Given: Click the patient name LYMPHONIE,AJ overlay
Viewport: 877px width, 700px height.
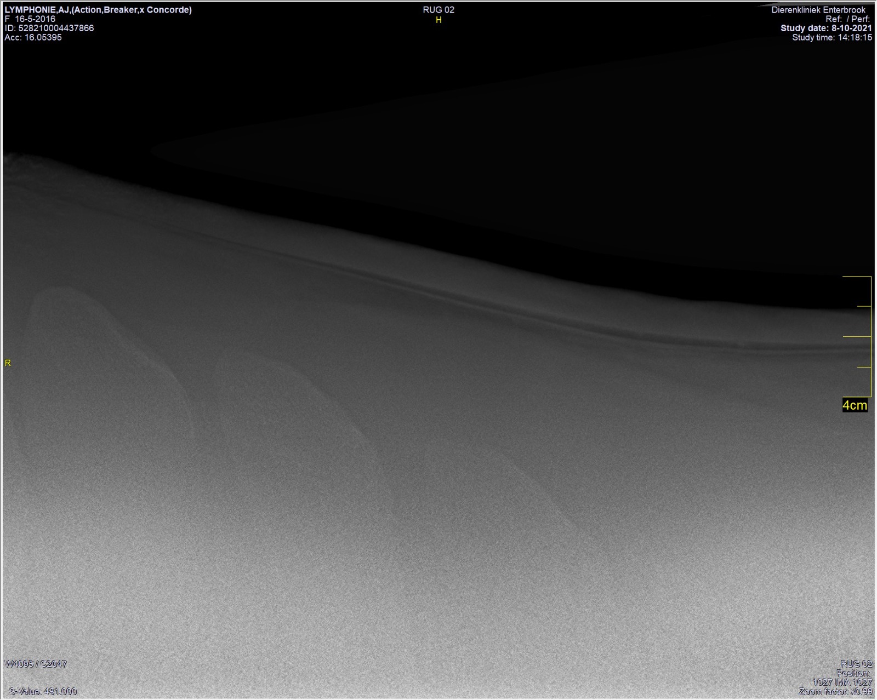Looking at the screenshot, I should [98, 10].
